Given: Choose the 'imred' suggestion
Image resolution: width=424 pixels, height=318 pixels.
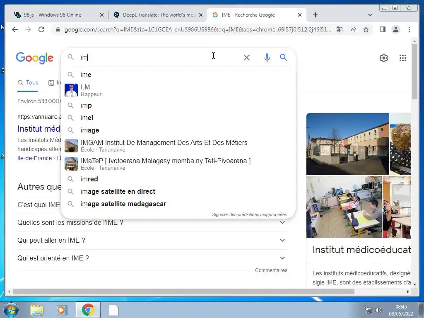Looking at the screenshot, I should coord(178,179).
